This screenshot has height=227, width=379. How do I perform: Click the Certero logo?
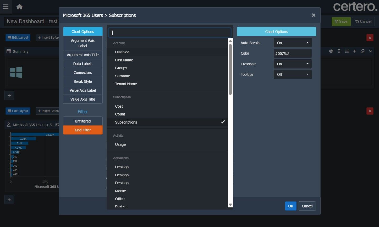pyautogui.click(x=355, y=7)
